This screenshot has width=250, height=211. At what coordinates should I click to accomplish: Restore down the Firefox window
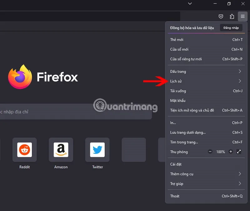229,4
